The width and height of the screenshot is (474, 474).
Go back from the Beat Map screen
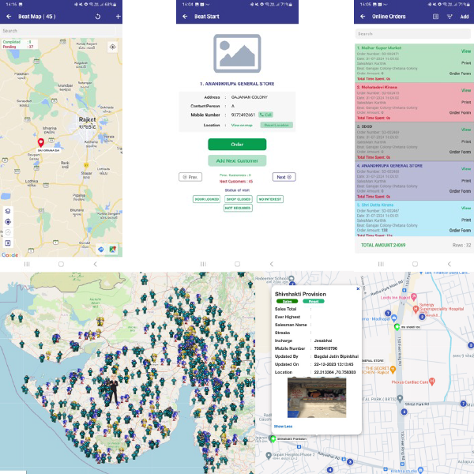(x=7, y=17)
